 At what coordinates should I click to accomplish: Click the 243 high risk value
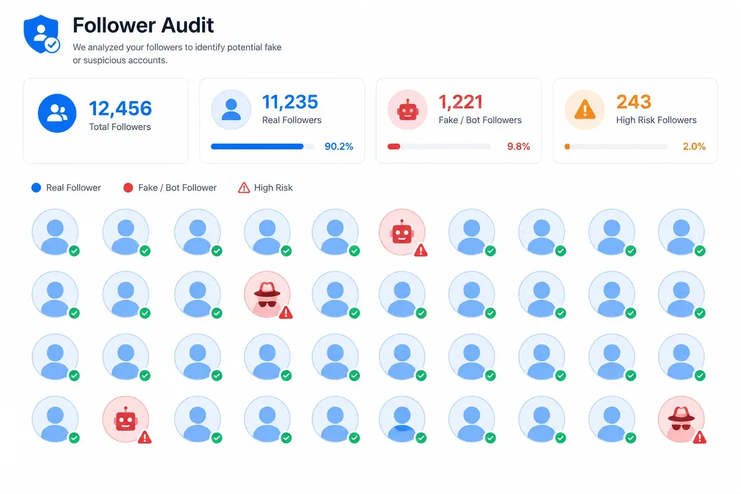click(x=634, y=102)
